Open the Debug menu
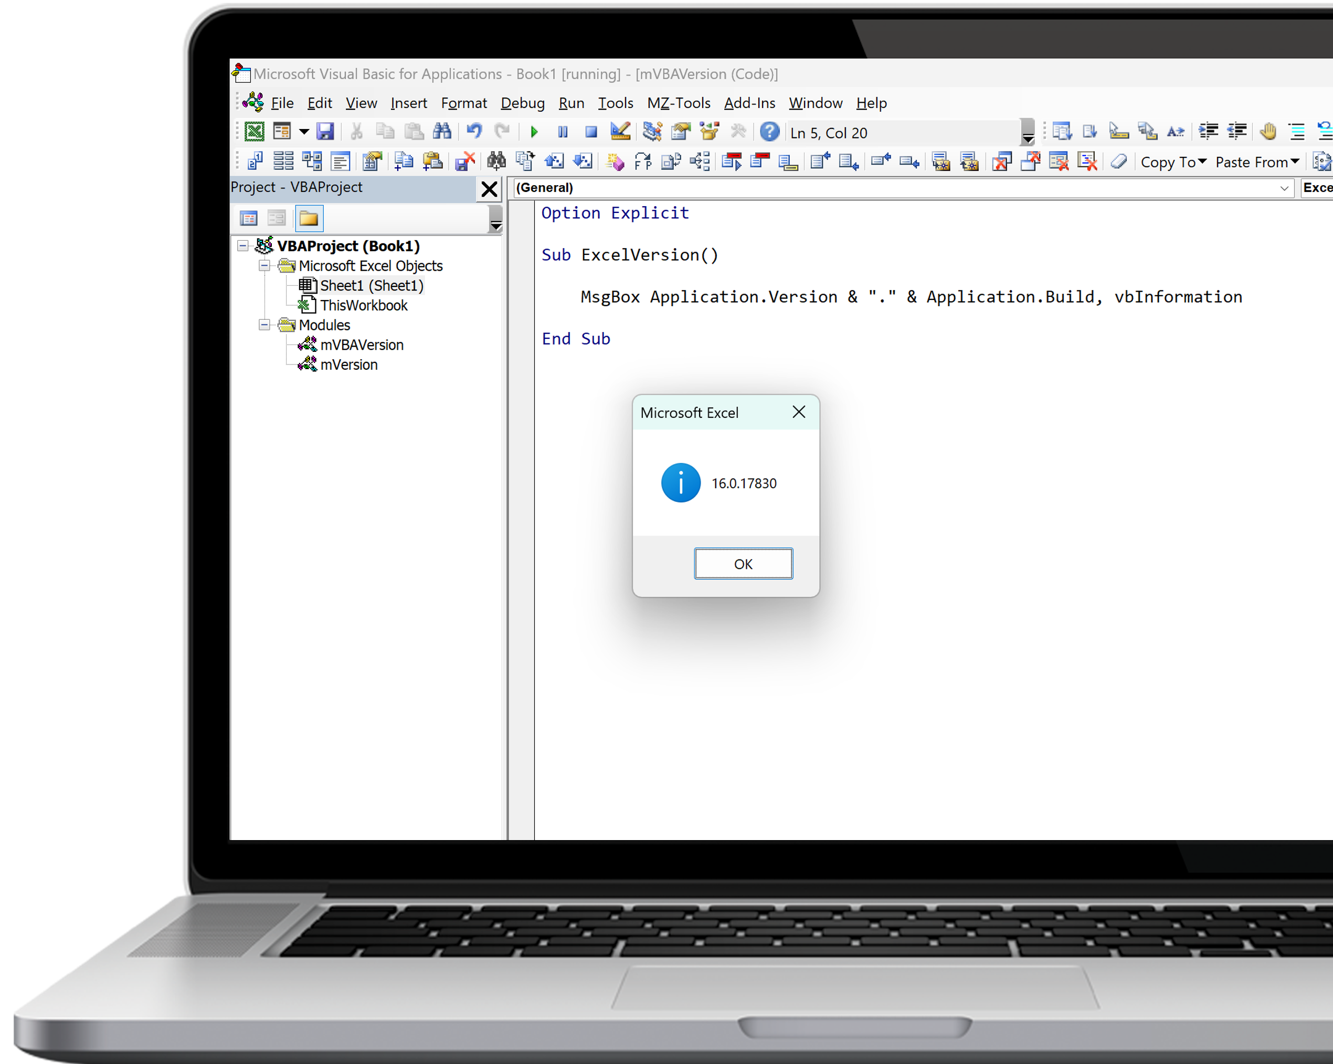This screenshot has height=1064, width=1333. (x=523, y=103)
